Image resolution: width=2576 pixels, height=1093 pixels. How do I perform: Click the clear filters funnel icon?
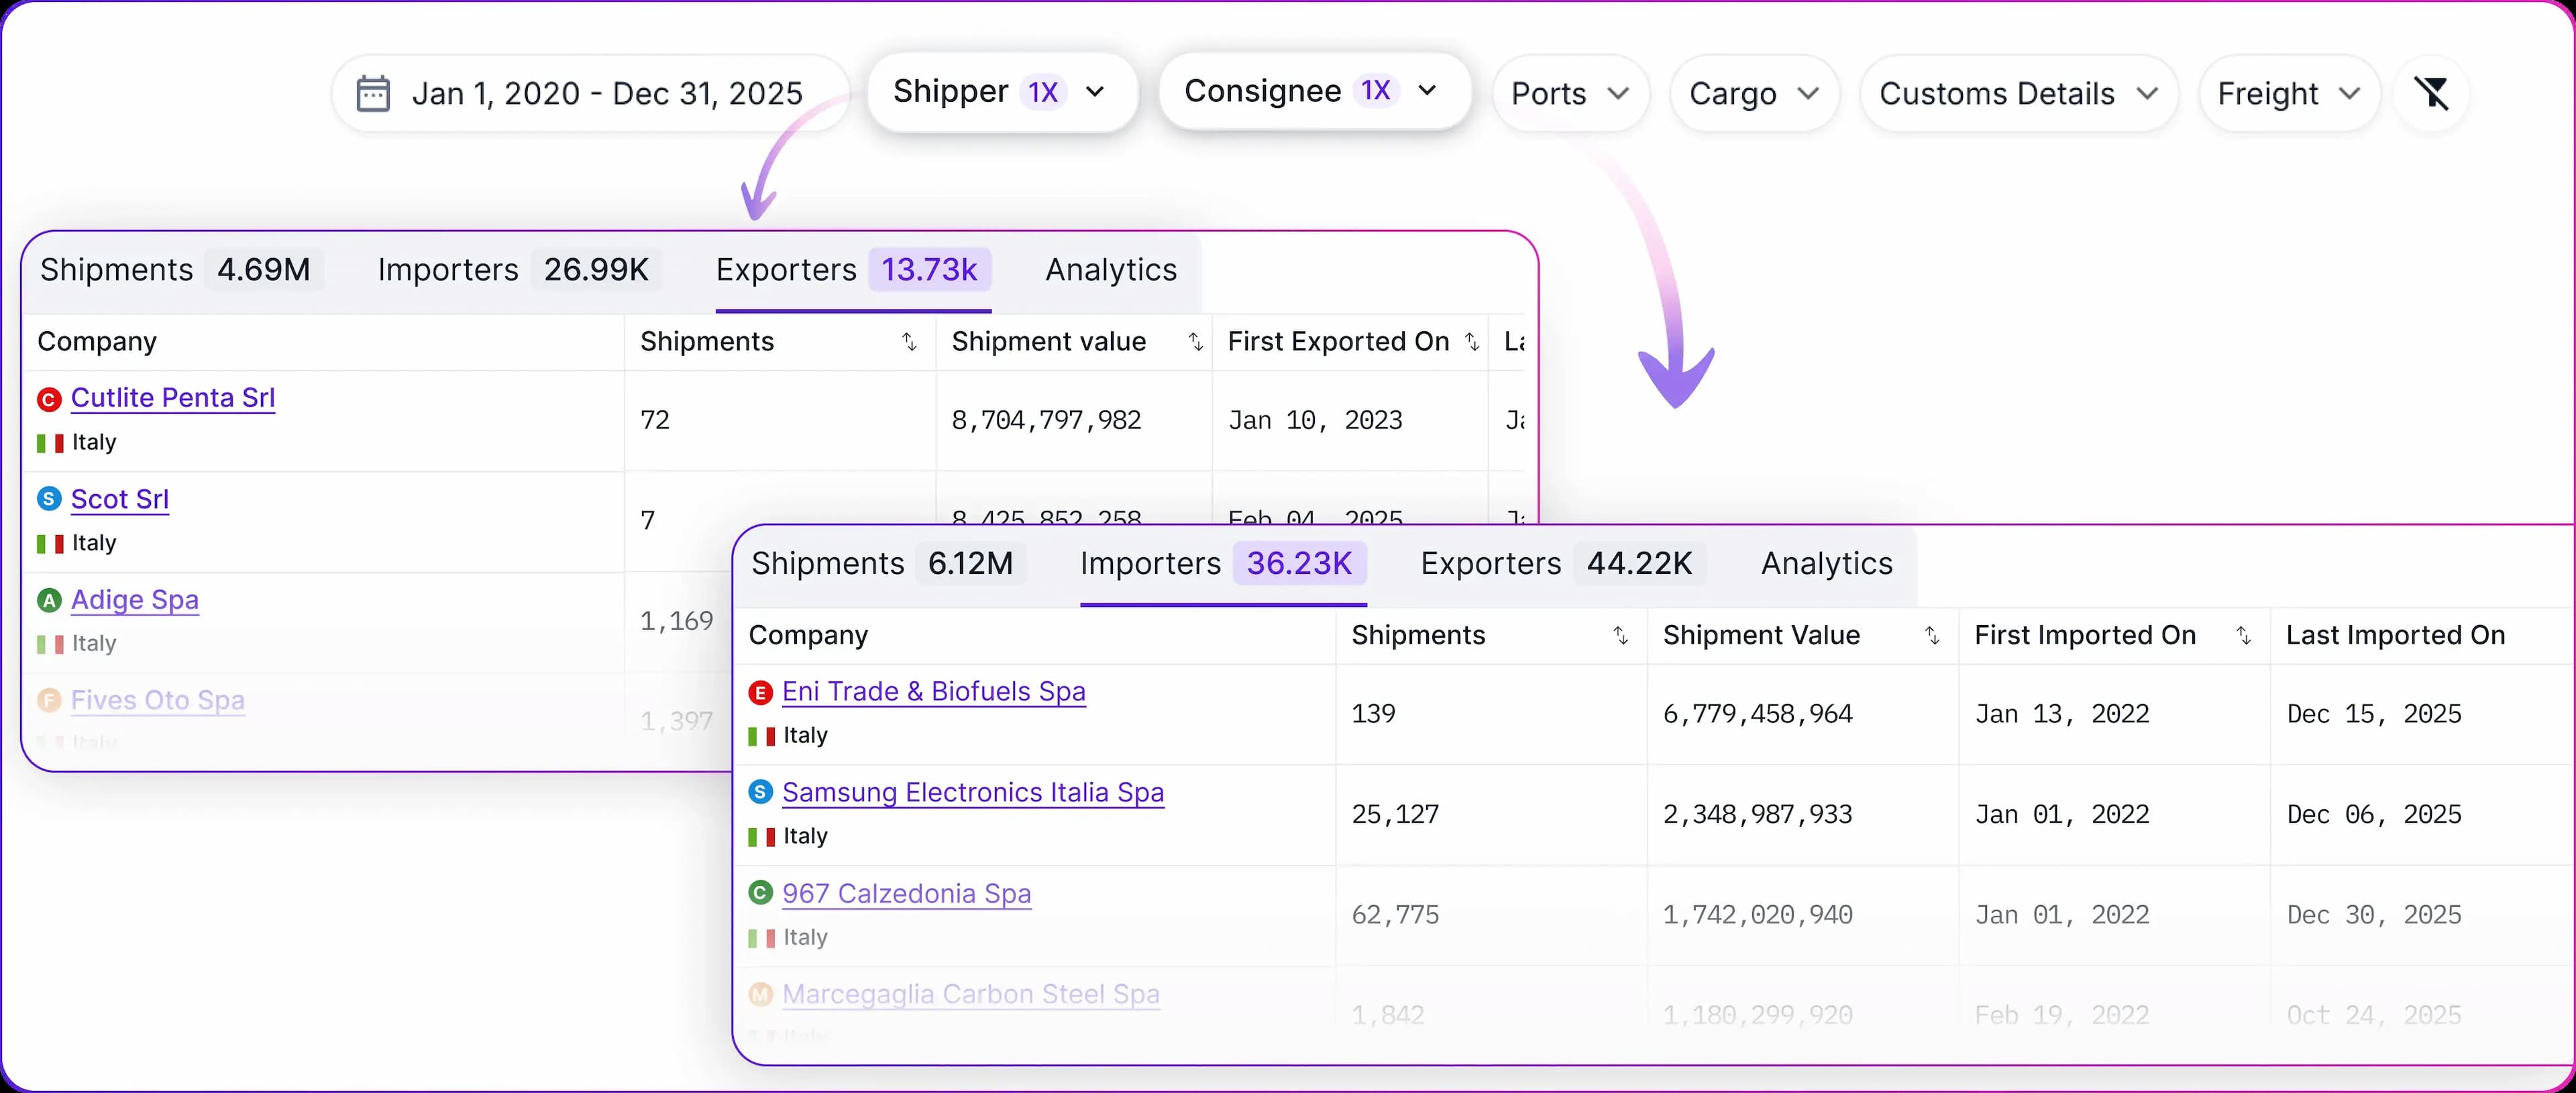[x=2431, y=93]
